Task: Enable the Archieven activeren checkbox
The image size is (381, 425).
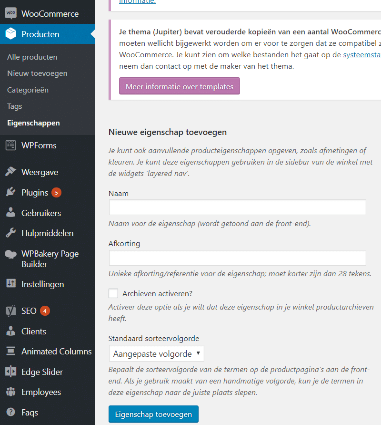Action: 113,293
